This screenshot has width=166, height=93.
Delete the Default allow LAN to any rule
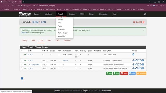coord(143,64)
